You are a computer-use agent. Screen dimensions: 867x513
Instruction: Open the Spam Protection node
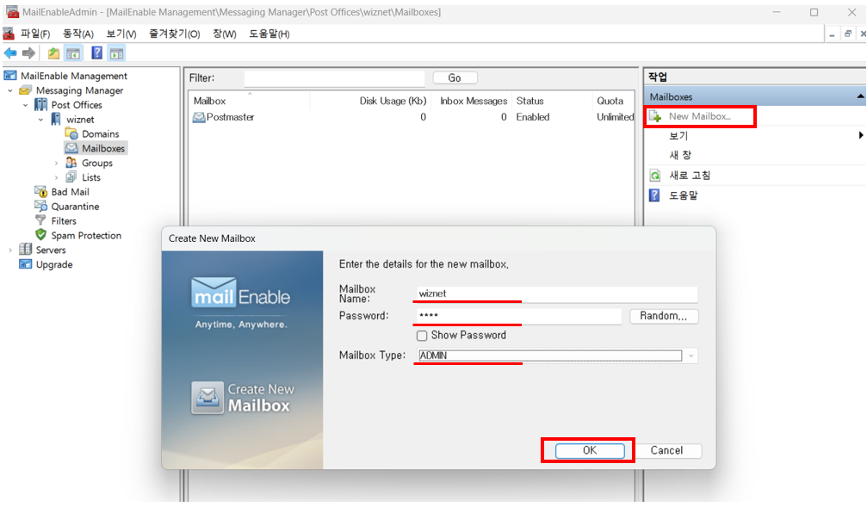[86, 235]
